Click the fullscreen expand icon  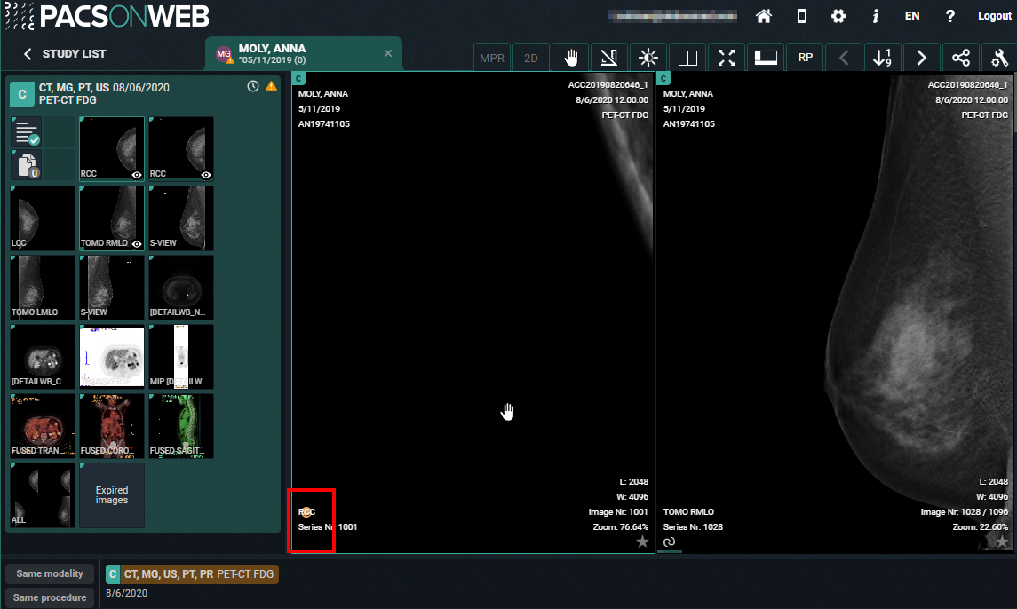pos(727,58)
